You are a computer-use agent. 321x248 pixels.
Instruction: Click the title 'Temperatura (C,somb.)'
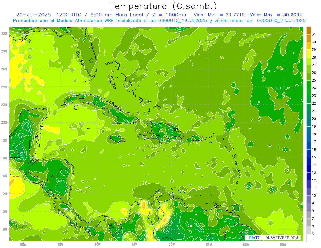pyautogui.click(x=163, y=6)
